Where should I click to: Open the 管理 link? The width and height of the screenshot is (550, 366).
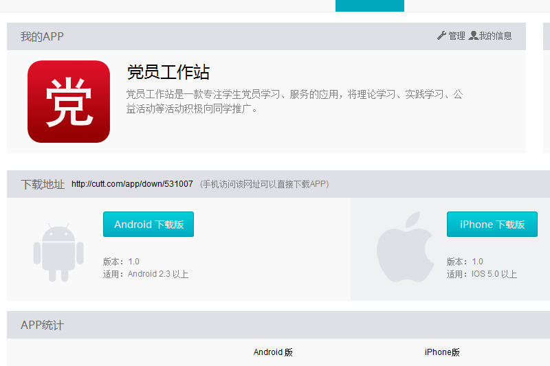(x=456, y=36)
